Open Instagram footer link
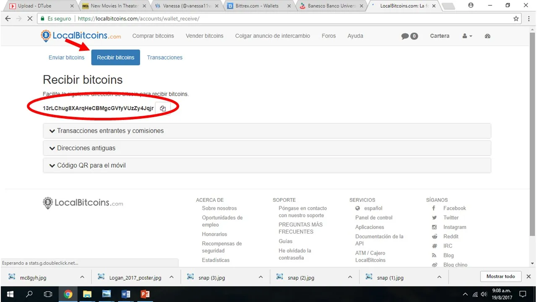Viewport: 537px width, 302px height. point(455,227)
